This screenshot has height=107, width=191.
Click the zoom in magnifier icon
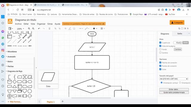coord(29,29)
